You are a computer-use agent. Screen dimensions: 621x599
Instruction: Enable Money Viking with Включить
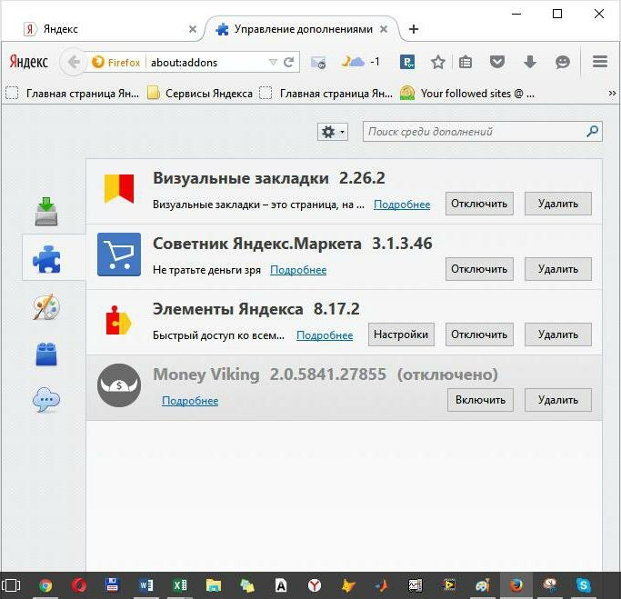pyautogui.click(x=480, y=400)
